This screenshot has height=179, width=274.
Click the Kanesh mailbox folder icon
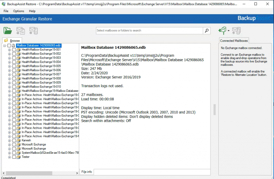[18, 141]
